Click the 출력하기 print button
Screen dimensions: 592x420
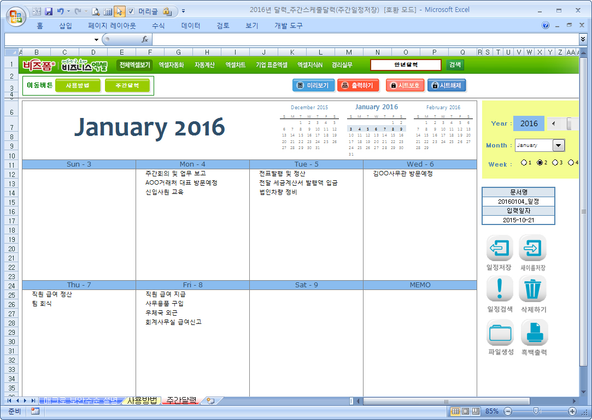coord(358,85)
